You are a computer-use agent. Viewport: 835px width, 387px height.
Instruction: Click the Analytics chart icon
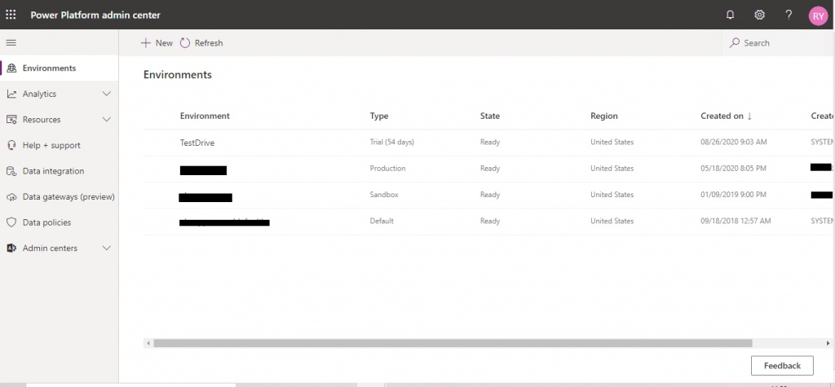coord(11,94)
